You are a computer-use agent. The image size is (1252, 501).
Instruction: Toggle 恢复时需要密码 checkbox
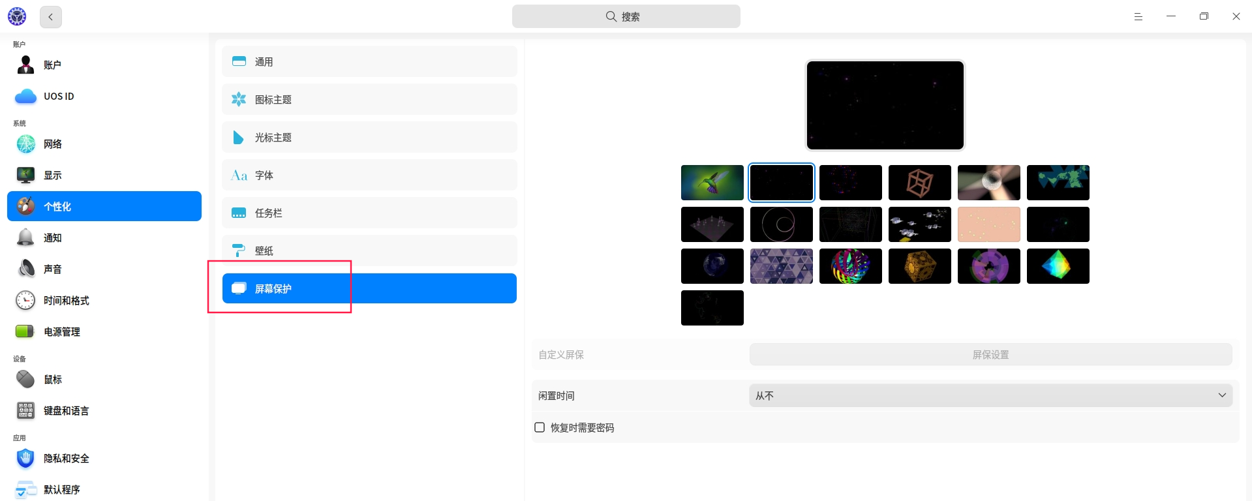coord(540,427)
